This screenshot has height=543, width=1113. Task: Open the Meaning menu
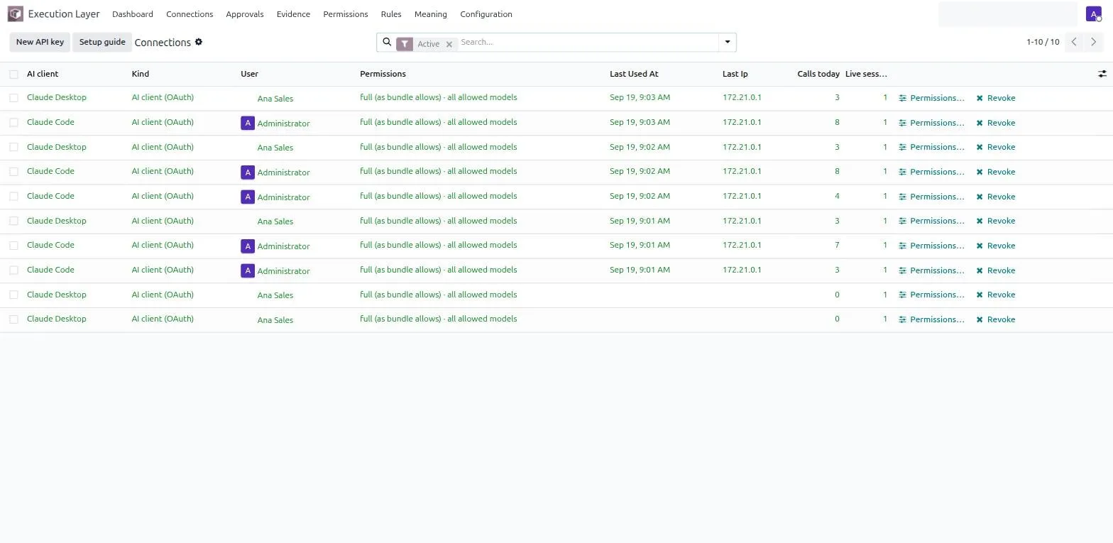click(x=431, y=14)
